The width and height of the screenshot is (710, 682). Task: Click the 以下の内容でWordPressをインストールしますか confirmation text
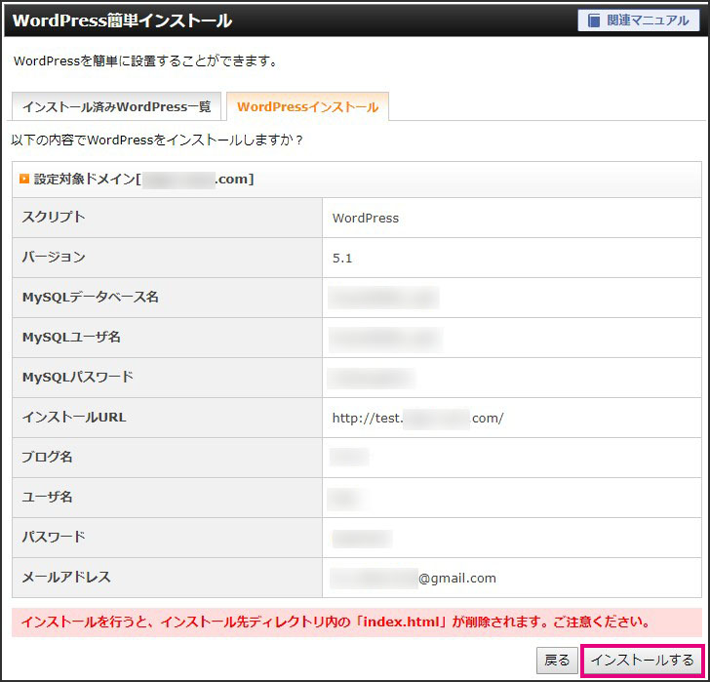157,140
